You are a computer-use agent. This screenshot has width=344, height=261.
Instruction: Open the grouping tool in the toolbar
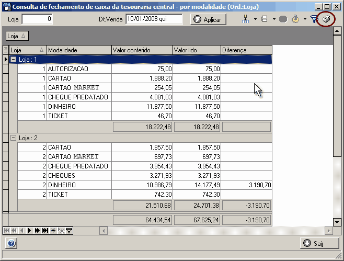(246, 19)
